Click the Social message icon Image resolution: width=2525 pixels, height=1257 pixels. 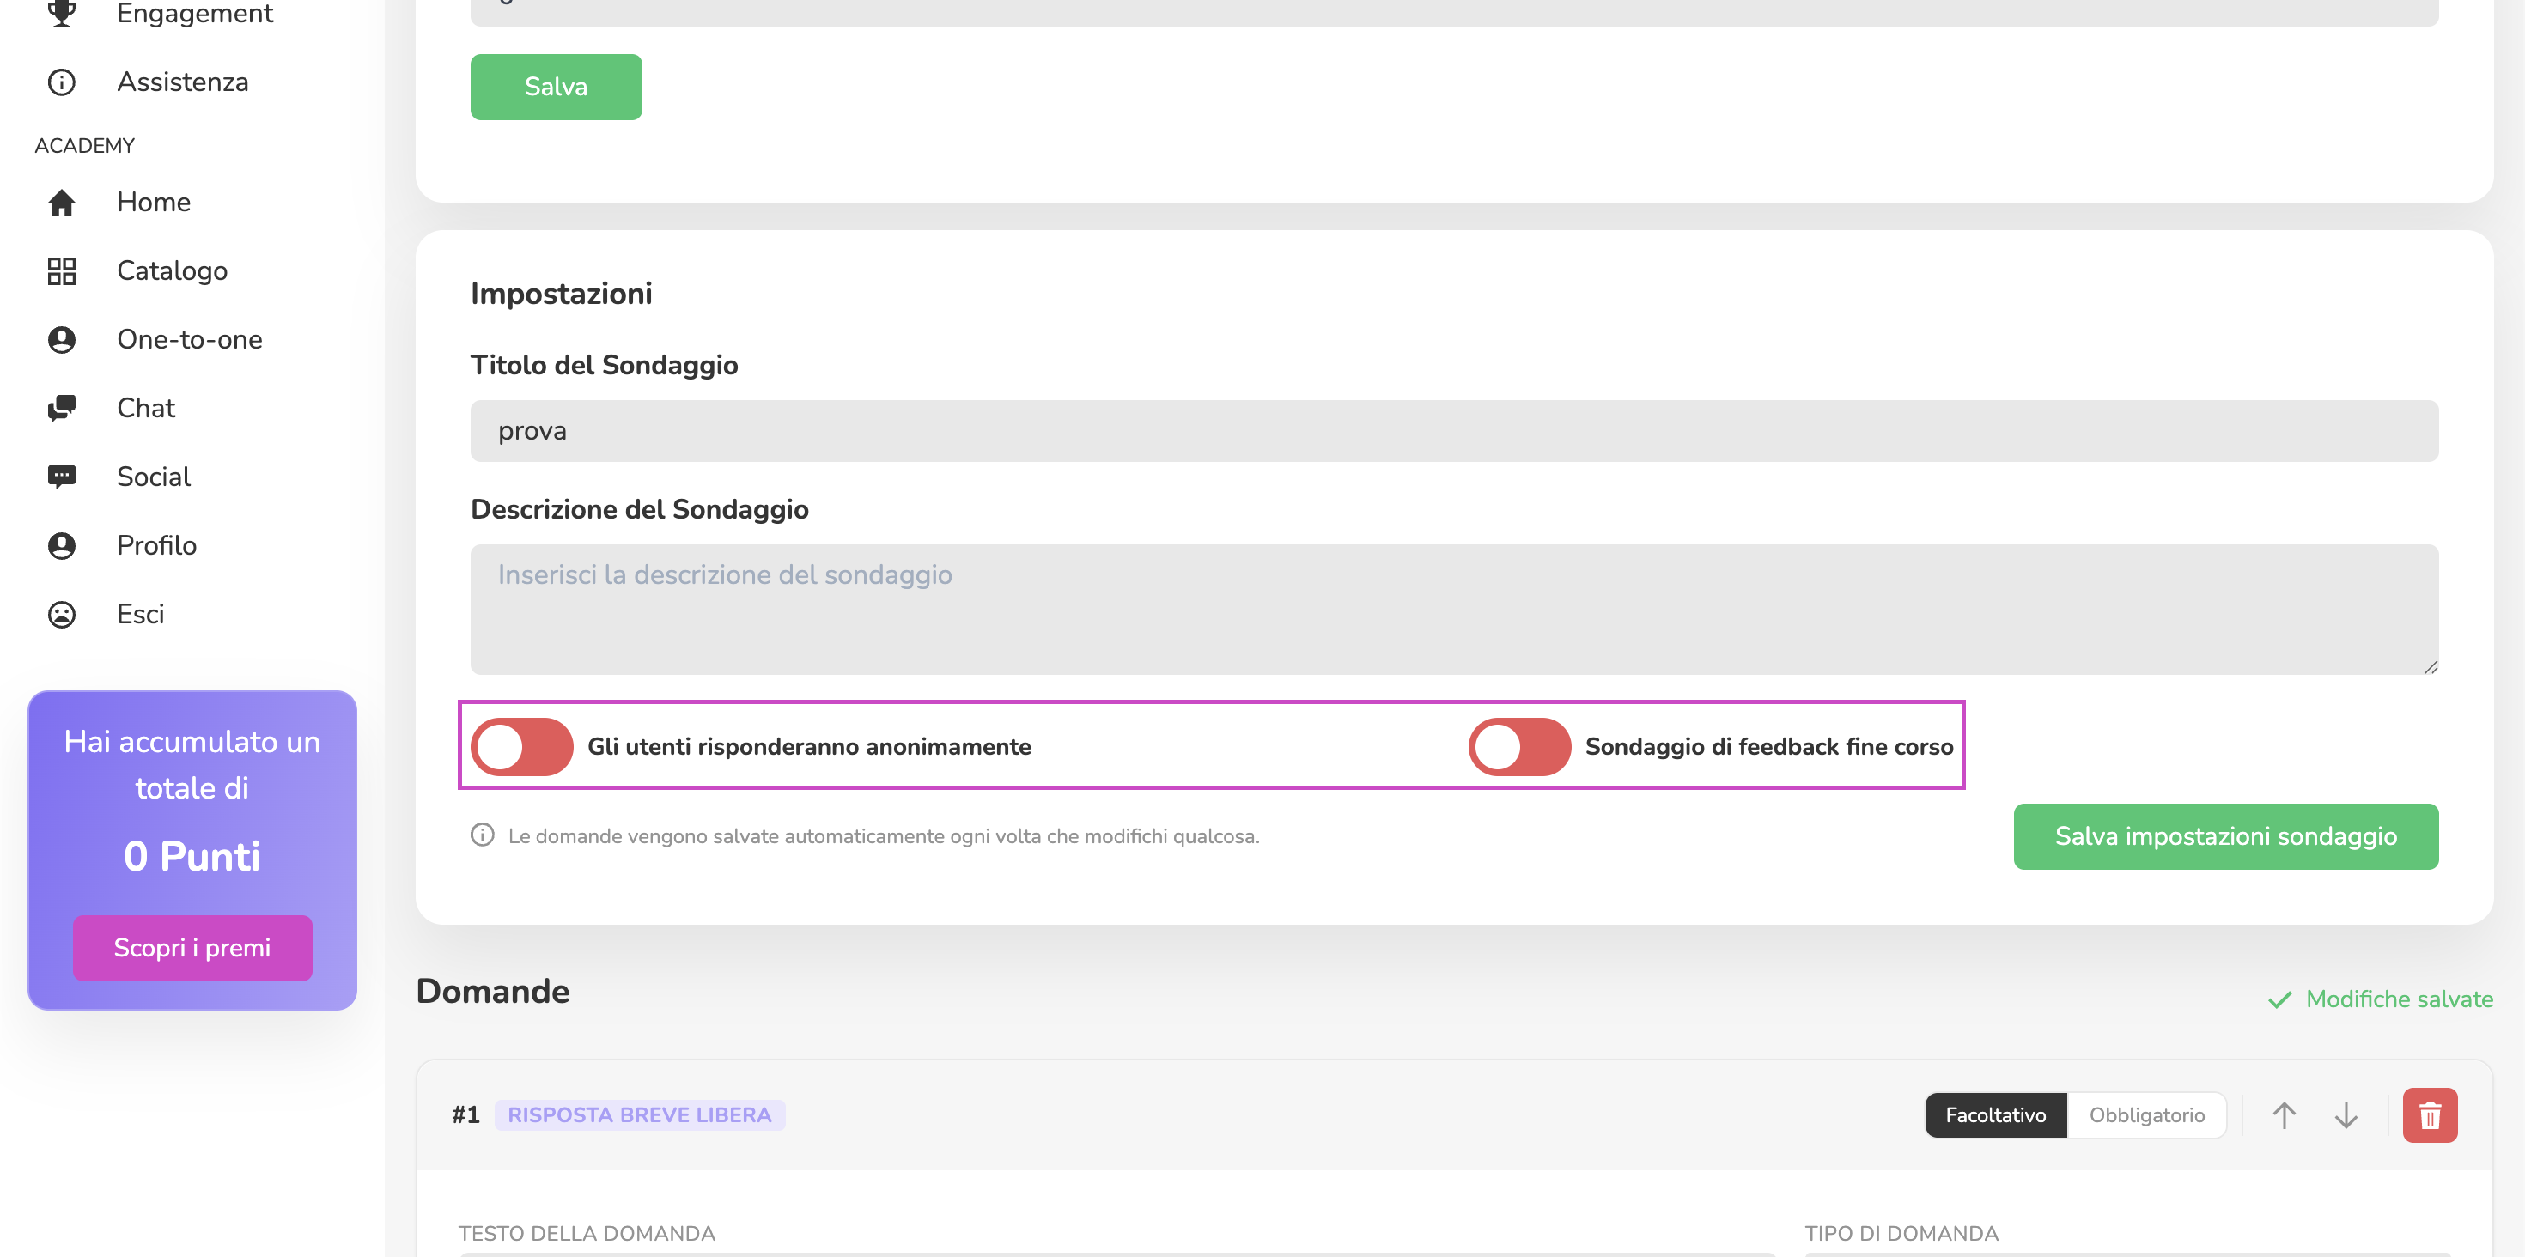62,477
